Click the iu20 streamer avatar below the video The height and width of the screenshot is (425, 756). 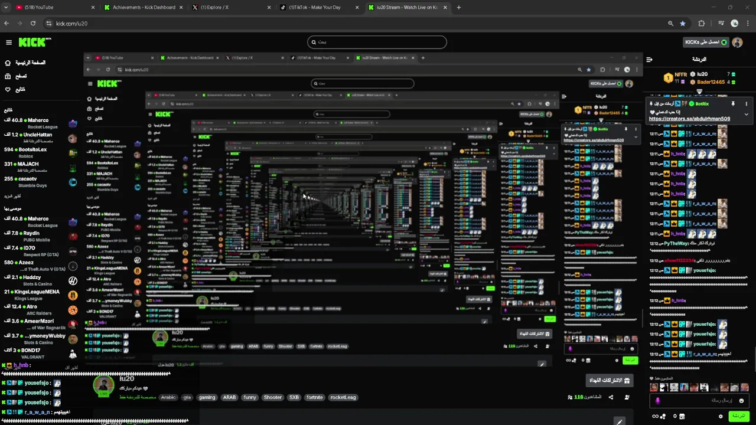point(103,386)
